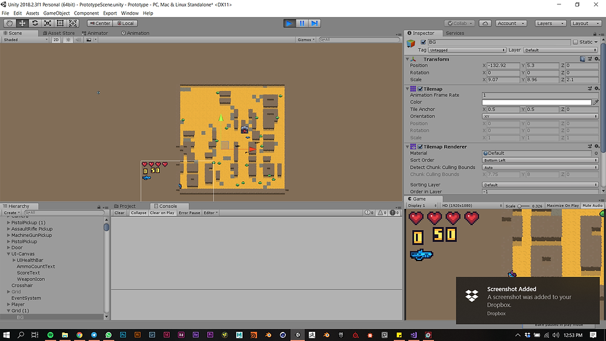The image size is (606, 341).
Task: Click the Account button
Action: (x=511, y=23)
